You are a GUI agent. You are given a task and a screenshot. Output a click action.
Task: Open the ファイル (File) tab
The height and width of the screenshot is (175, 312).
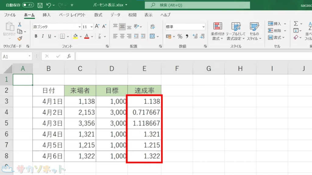pos(10,15)
